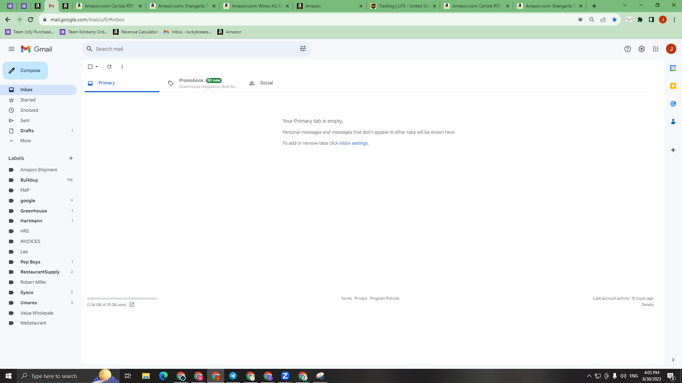Toggle the select all checkbox
The height and width of the screenshot is (383, 682).
90,67
